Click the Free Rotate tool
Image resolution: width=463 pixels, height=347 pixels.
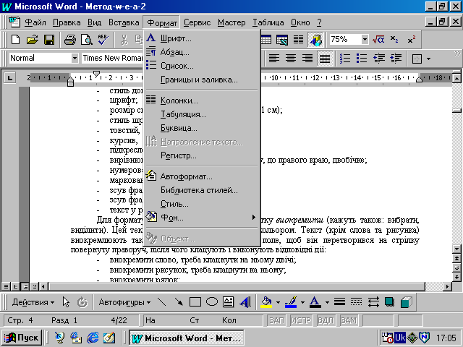click(82, 302)
